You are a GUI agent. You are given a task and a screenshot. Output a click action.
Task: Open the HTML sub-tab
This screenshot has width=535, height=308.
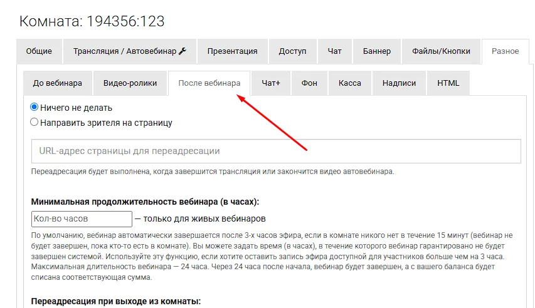[x=448, y=83]
